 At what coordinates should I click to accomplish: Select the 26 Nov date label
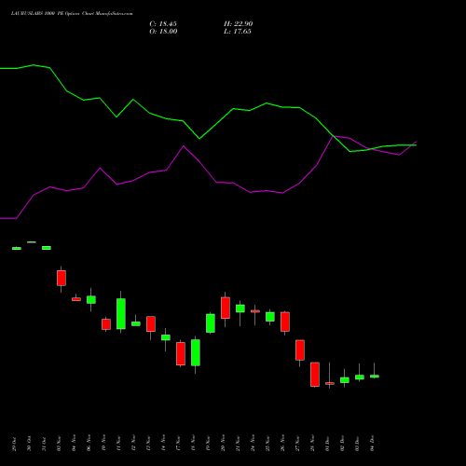pyautogui.click(x=282, y=444)
